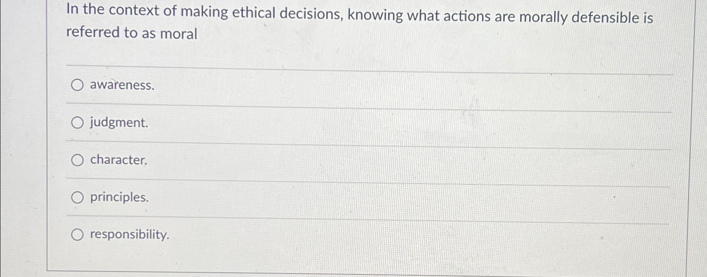Select the judgment radio button
The image size is (707, 277).
pyautogui.click(x=77, y=123)
